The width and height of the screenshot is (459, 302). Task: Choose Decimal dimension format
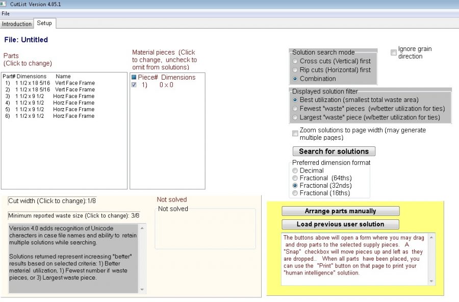308,170
